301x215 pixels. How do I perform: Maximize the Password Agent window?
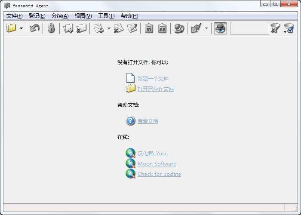coord(276,4)
